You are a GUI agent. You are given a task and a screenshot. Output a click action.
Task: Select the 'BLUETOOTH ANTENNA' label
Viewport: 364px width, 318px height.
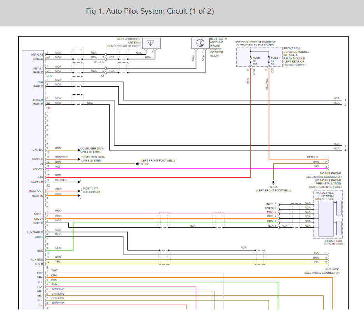218,40
